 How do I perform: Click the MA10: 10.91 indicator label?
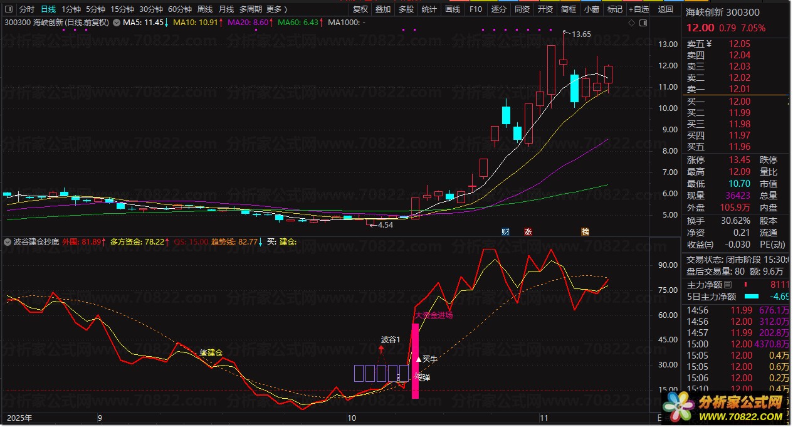[x=198, y=23]
